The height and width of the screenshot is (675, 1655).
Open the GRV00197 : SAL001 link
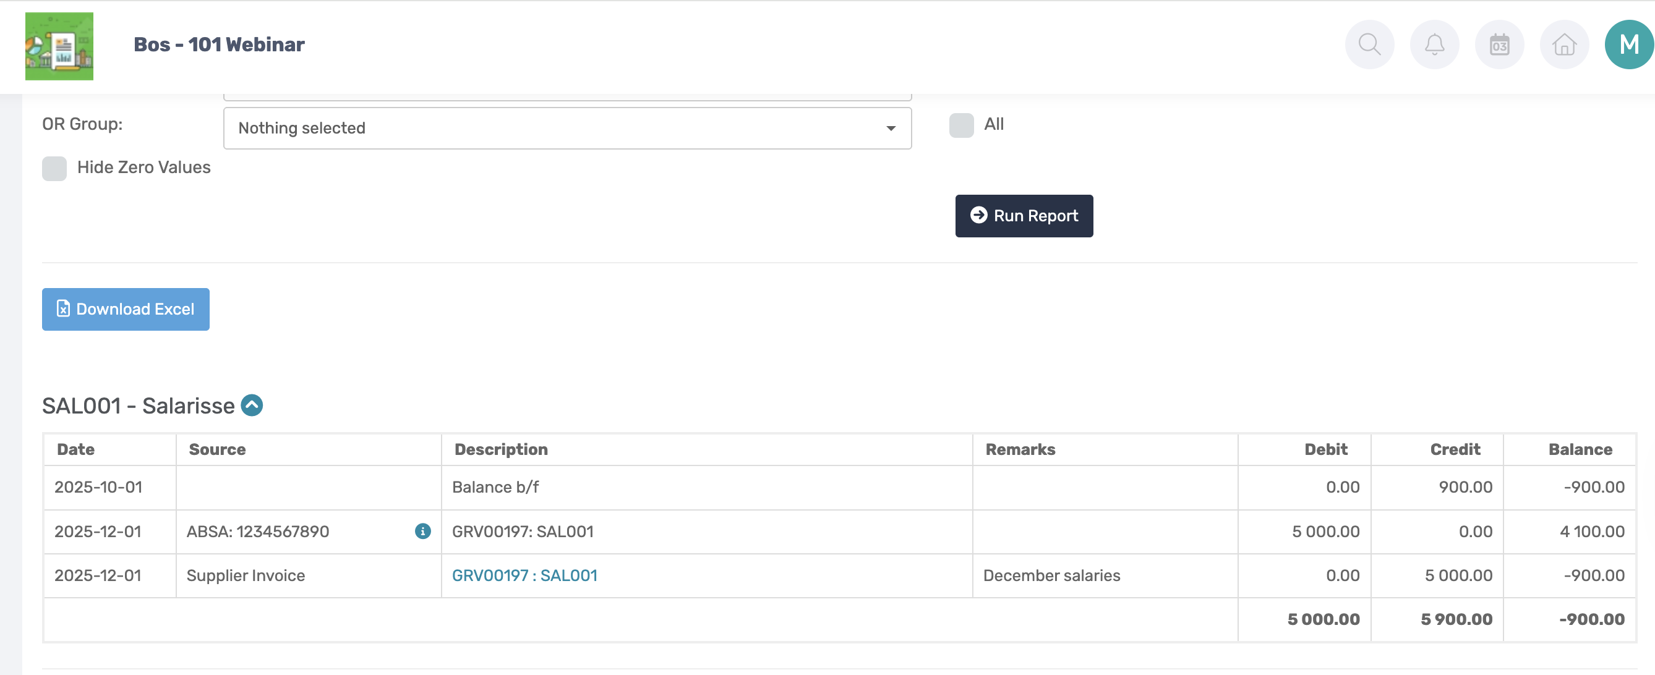pos(524,575)
